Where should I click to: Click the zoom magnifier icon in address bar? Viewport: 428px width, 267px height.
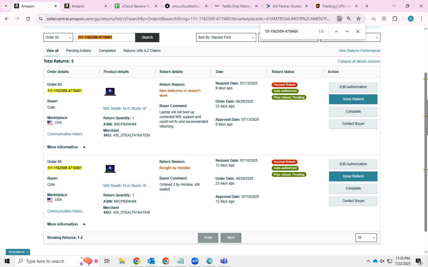[349, 19]
